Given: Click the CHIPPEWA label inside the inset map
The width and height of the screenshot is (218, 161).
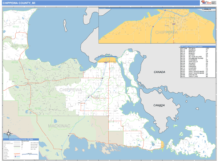Looking at the screenshot, I should pyautogui.click(x=166, y=32).
